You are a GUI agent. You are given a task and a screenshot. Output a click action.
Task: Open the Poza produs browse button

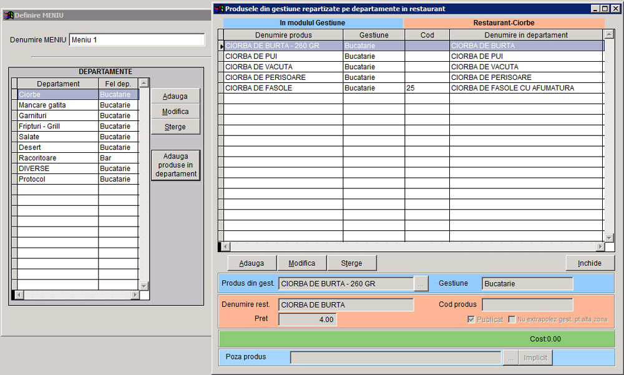[x=510, y=358]
